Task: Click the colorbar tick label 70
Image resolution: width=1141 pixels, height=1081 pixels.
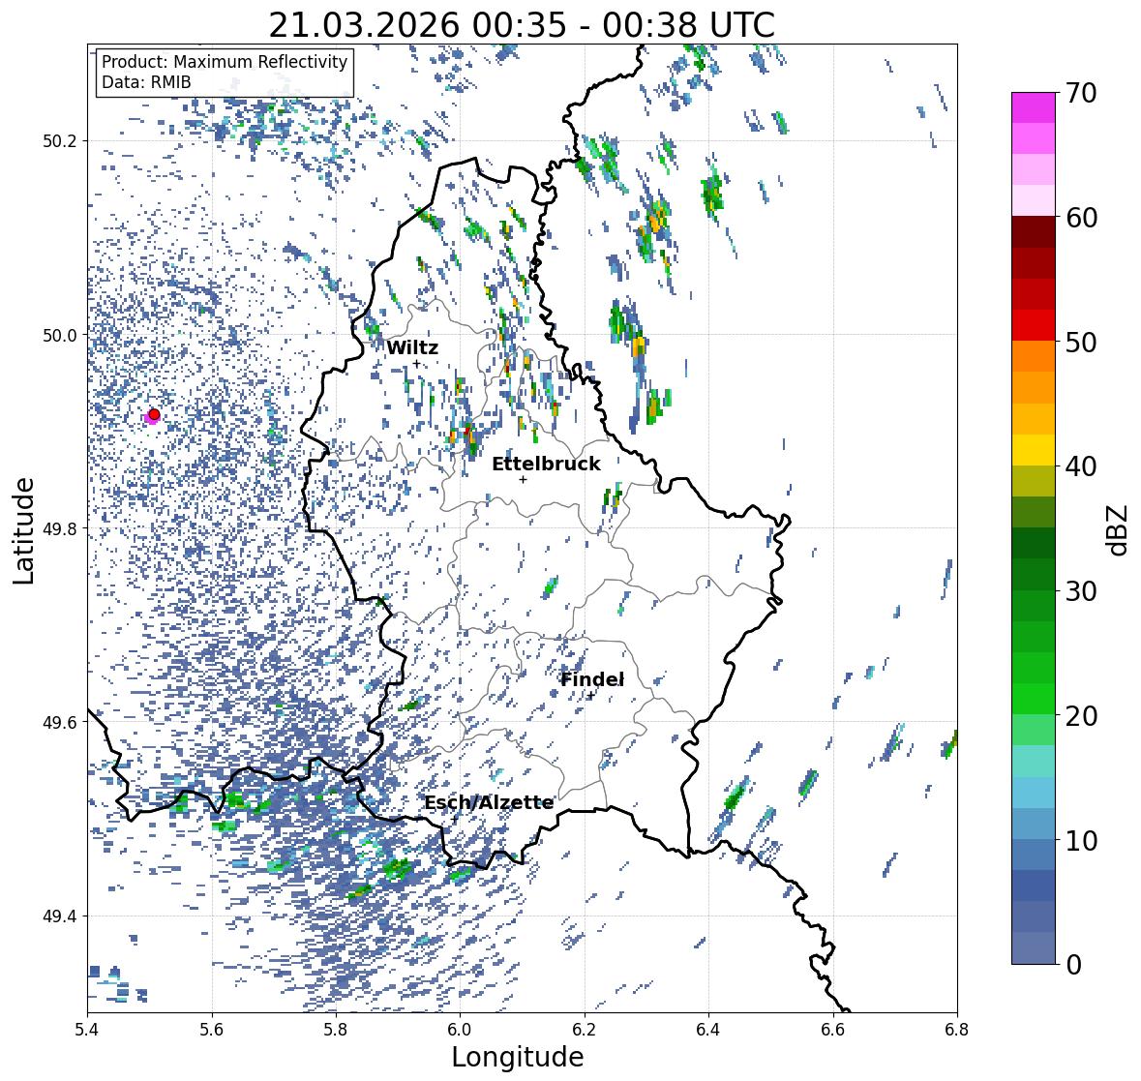Action: coord(1081,93)
